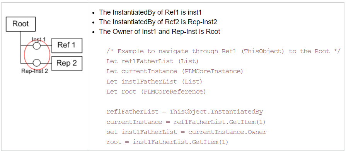Select the Ref 1 box
Image resolution: width=346 pixels, height=152 pixels.
(66, 45)
